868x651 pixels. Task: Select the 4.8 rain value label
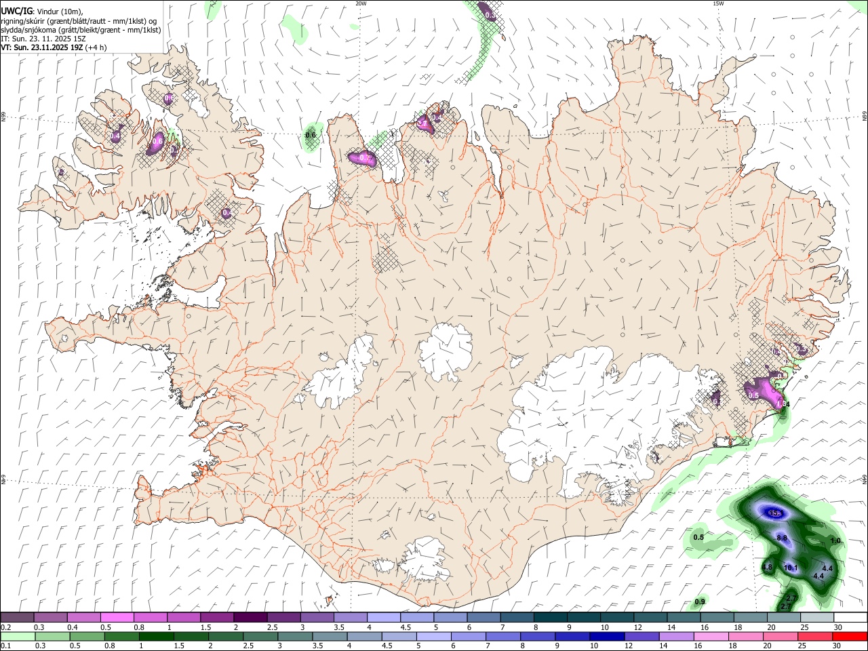pos(767,567)
